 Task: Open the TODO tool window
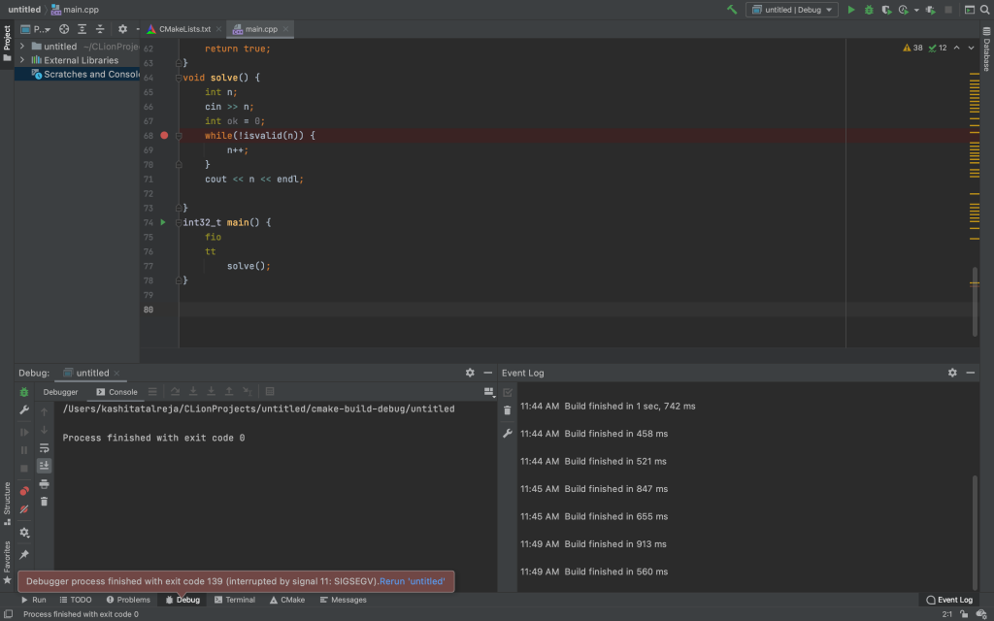click(x=76, y=600)
